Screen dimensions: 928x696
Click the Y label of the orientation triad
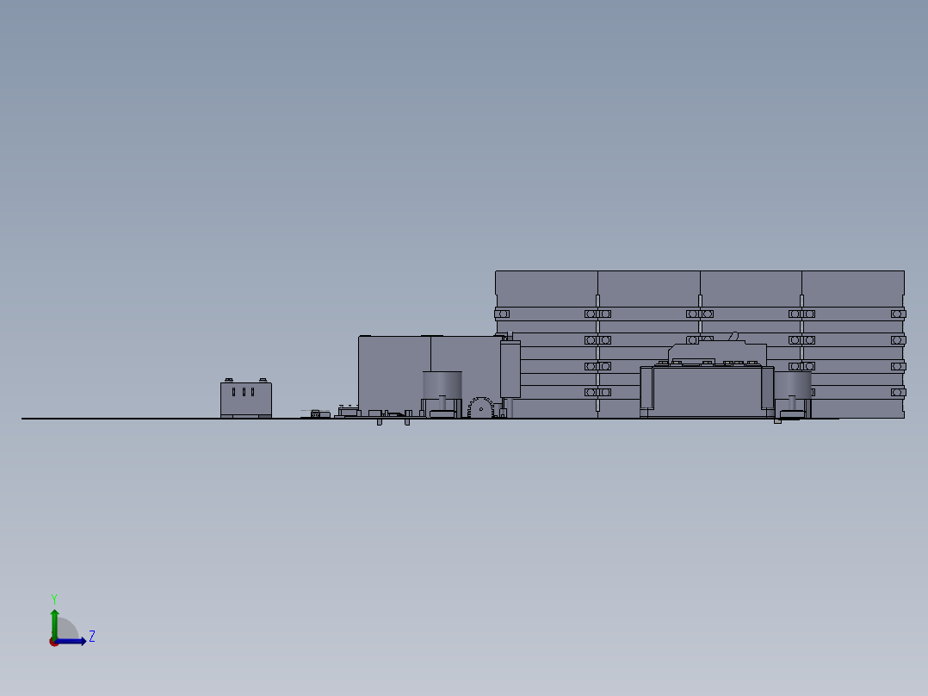point(54,600)
